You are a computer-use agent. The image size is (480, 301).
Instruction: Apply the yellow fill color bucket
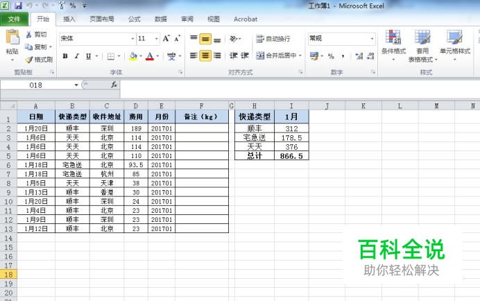[x=133, y=56]
